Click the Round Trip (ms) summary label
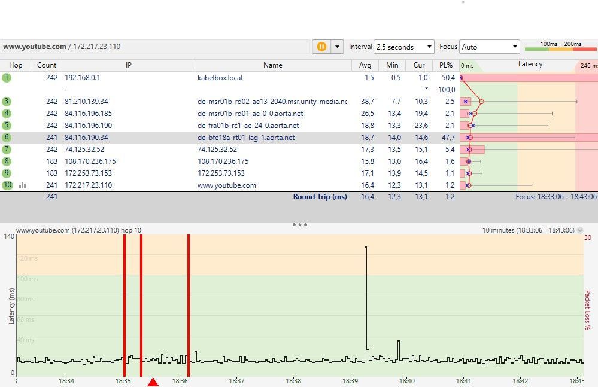The image size is (598, 387). point(320,197)
